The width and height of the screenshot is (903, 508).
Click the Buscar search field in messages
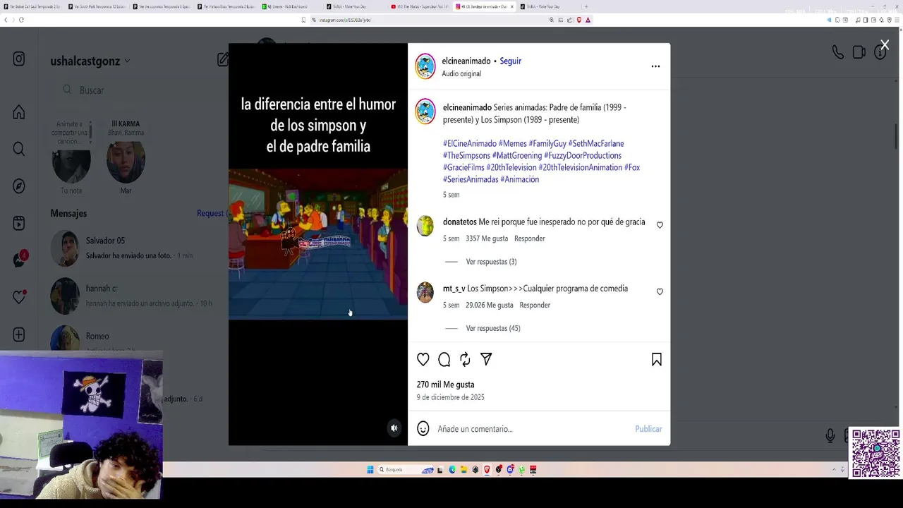pos(141,90)
